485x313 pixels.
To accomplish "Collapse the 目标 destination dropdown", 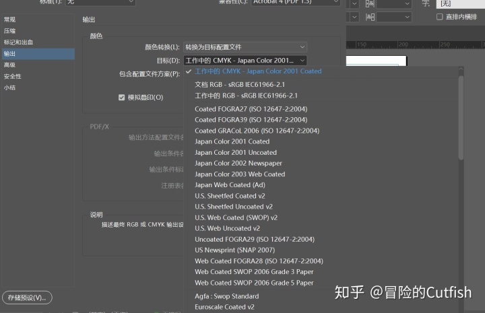I will 245,61.
